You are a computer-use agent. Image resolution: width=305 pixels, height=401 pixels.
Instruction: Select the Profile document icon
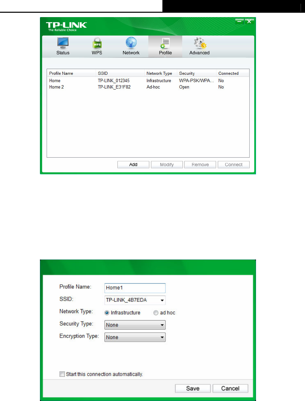point(165,43)
